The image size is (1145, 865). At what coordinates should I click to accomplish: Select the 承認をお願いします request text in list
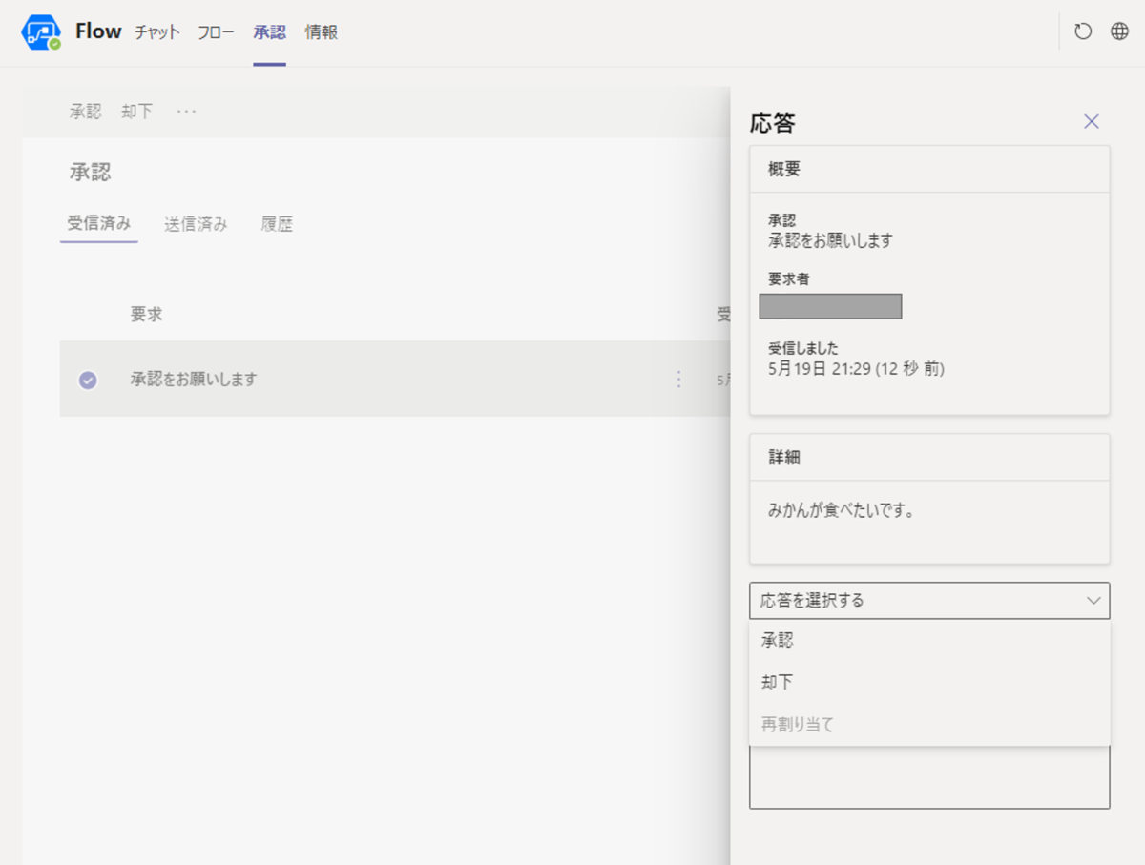(x=194, y=380)
